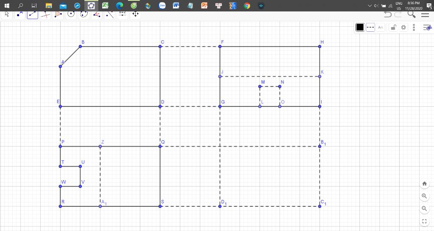Click point M on the canvas

(x=260, y=86)
